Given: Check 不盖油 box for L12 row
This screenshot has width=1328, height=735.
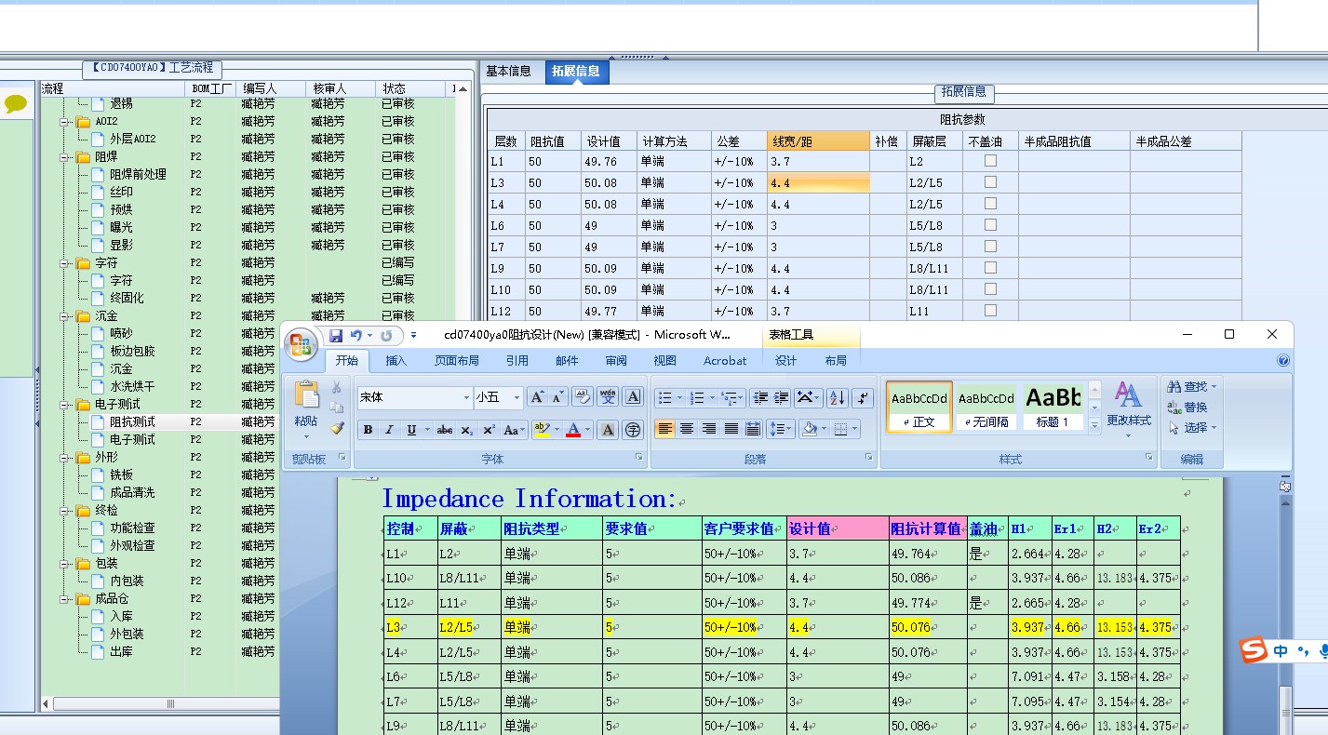Looking at the screenshot, I should click(x=990, y=311).
